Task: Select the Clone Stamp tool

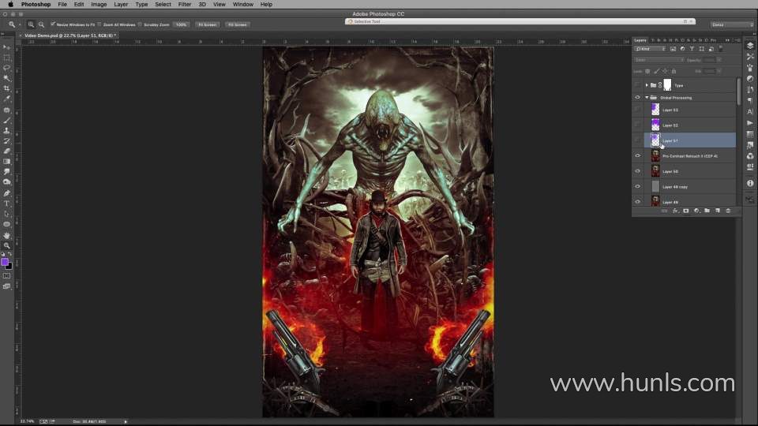Action: tap(7, 130)
